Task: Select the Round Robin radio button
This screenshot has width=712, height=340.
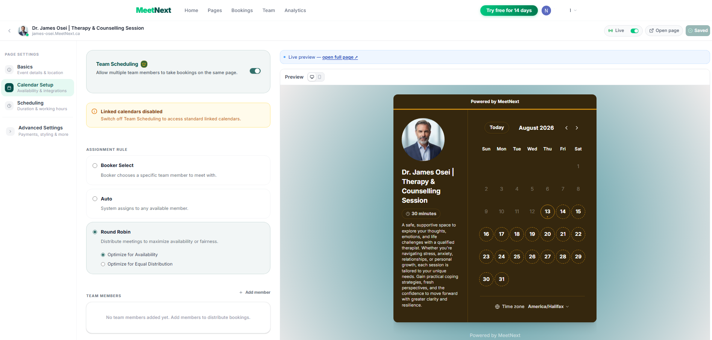Action: click(x=95, y=232)
